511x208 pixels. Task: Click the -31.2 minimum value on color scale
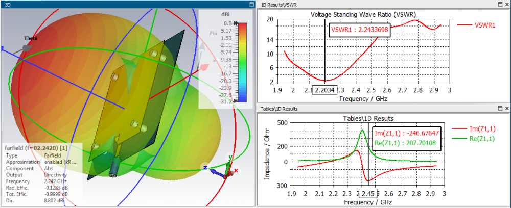point(225,102)
